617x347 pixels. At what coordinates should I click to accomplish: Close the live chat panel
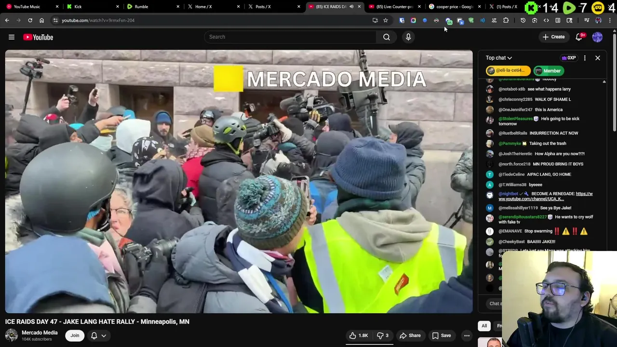598,58
